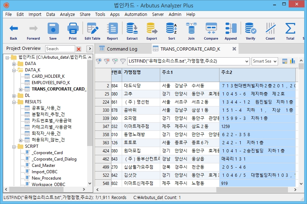
Task: Select the _Corporate_Card_Dialog script
Action: click(54, 159)
